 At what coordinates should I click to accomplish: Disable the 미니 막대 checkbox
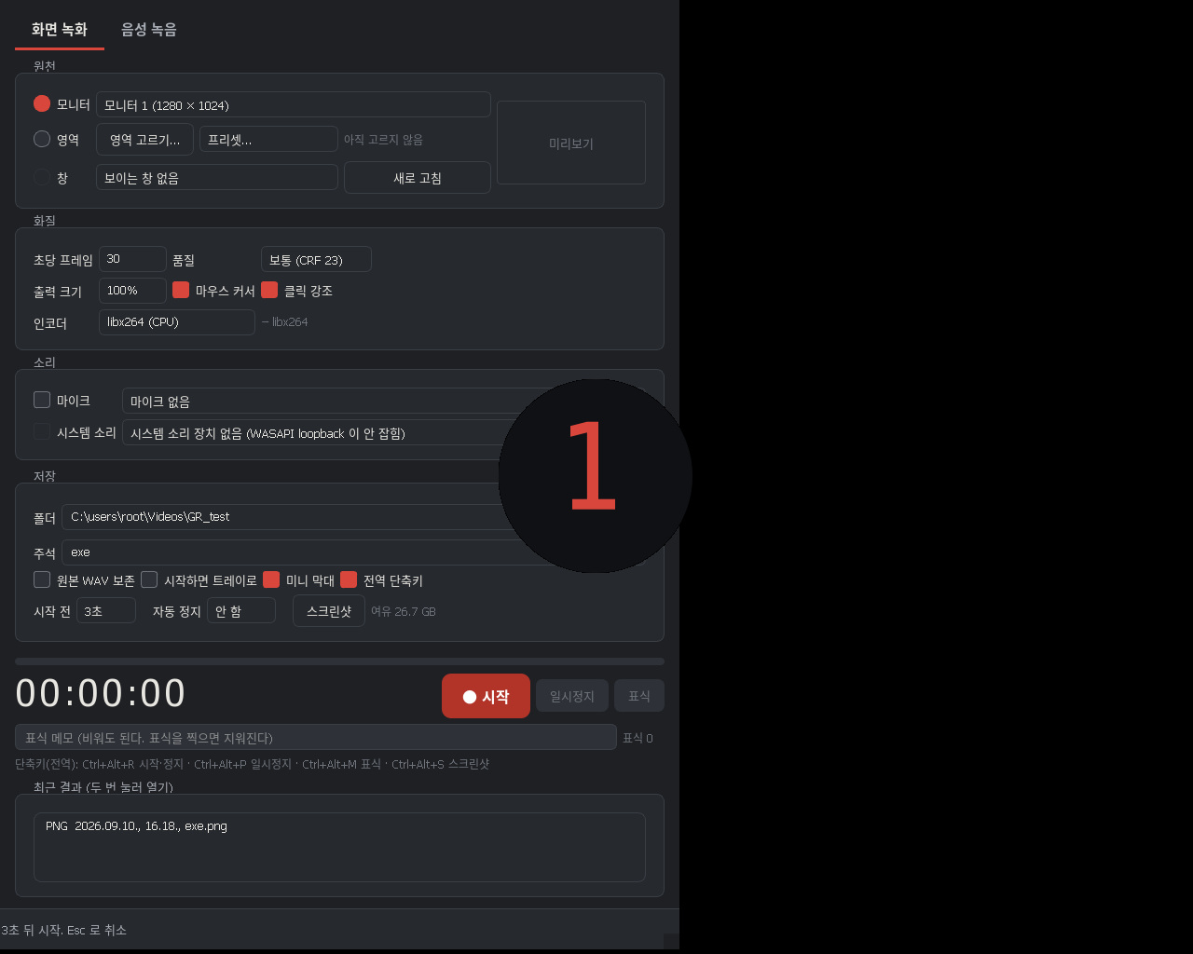click(271, 579)
